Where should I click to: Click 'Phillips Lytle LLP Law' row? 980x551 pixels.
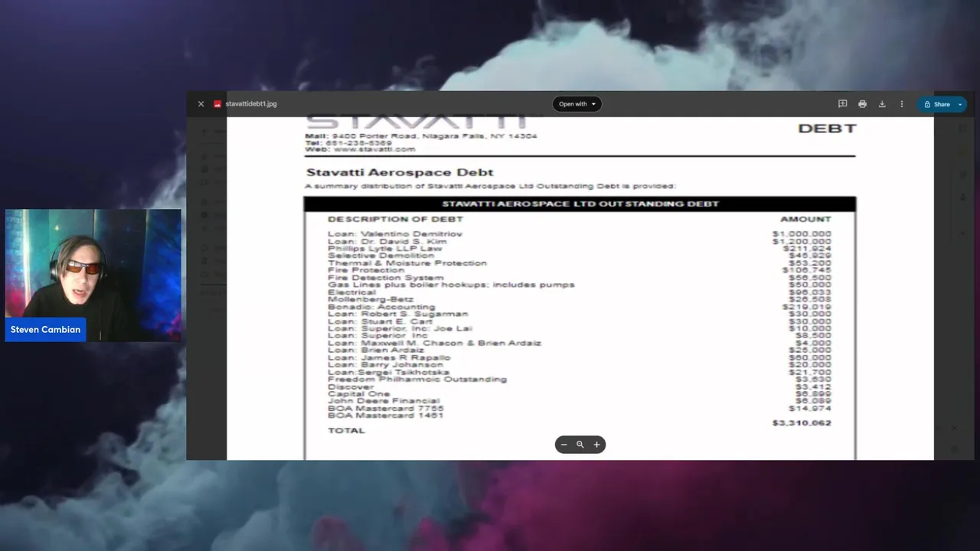pos(580,249)
